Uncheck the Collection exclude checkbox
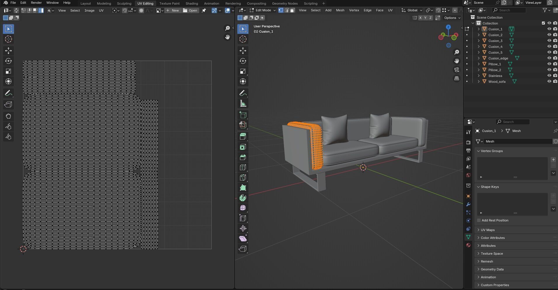Viewport: 558px width, 290px height. 543,23
